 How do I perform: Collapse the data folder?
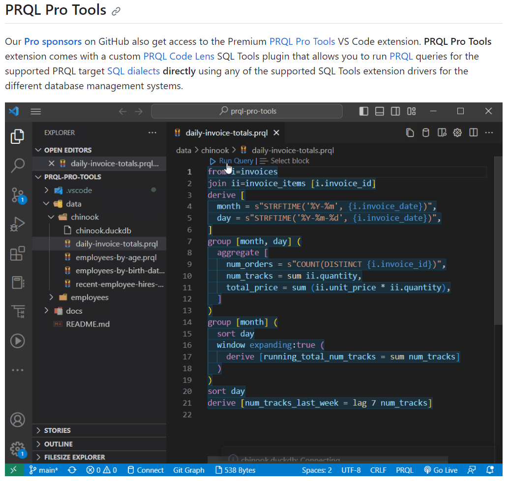click(x=46, y=204)
